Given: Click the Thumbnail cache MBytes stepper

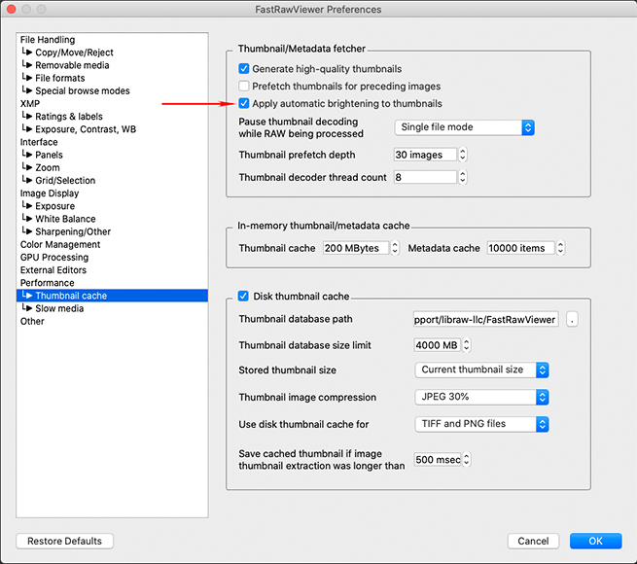Looking at the screenshot, I should [x=395, y=248].
